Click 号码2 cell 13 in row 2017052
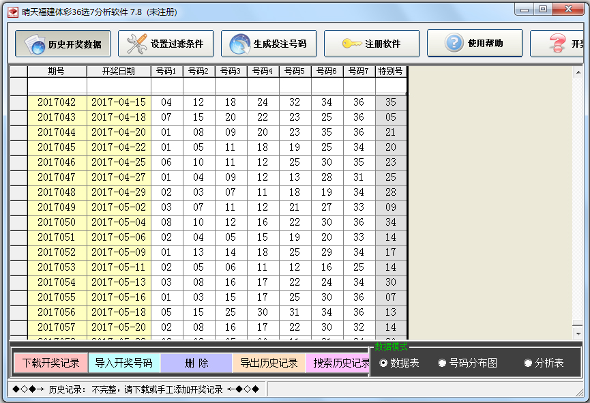Viewport: 590px width, 403px height. click(199, 252)
